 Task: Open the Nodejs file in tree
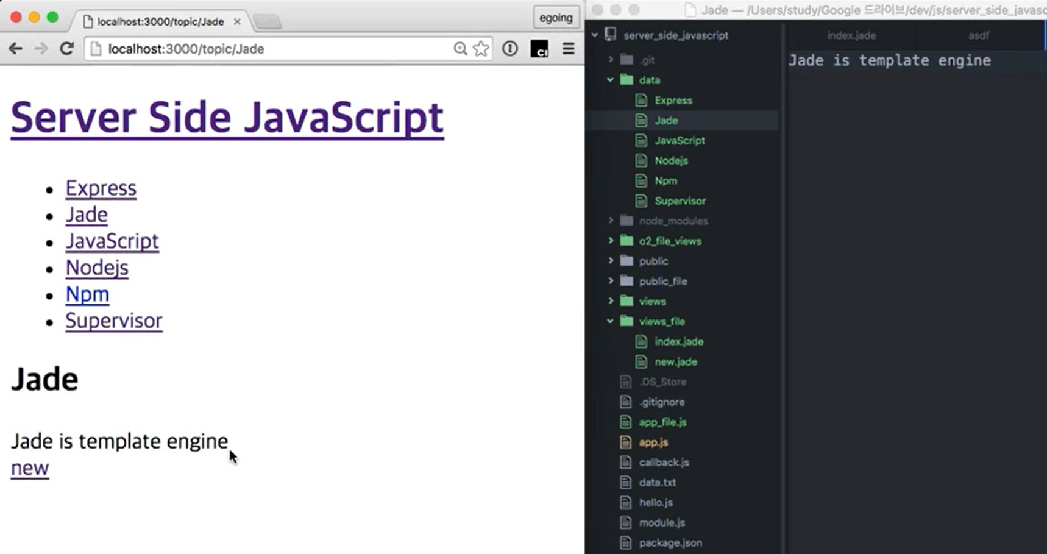pos(671,160)
